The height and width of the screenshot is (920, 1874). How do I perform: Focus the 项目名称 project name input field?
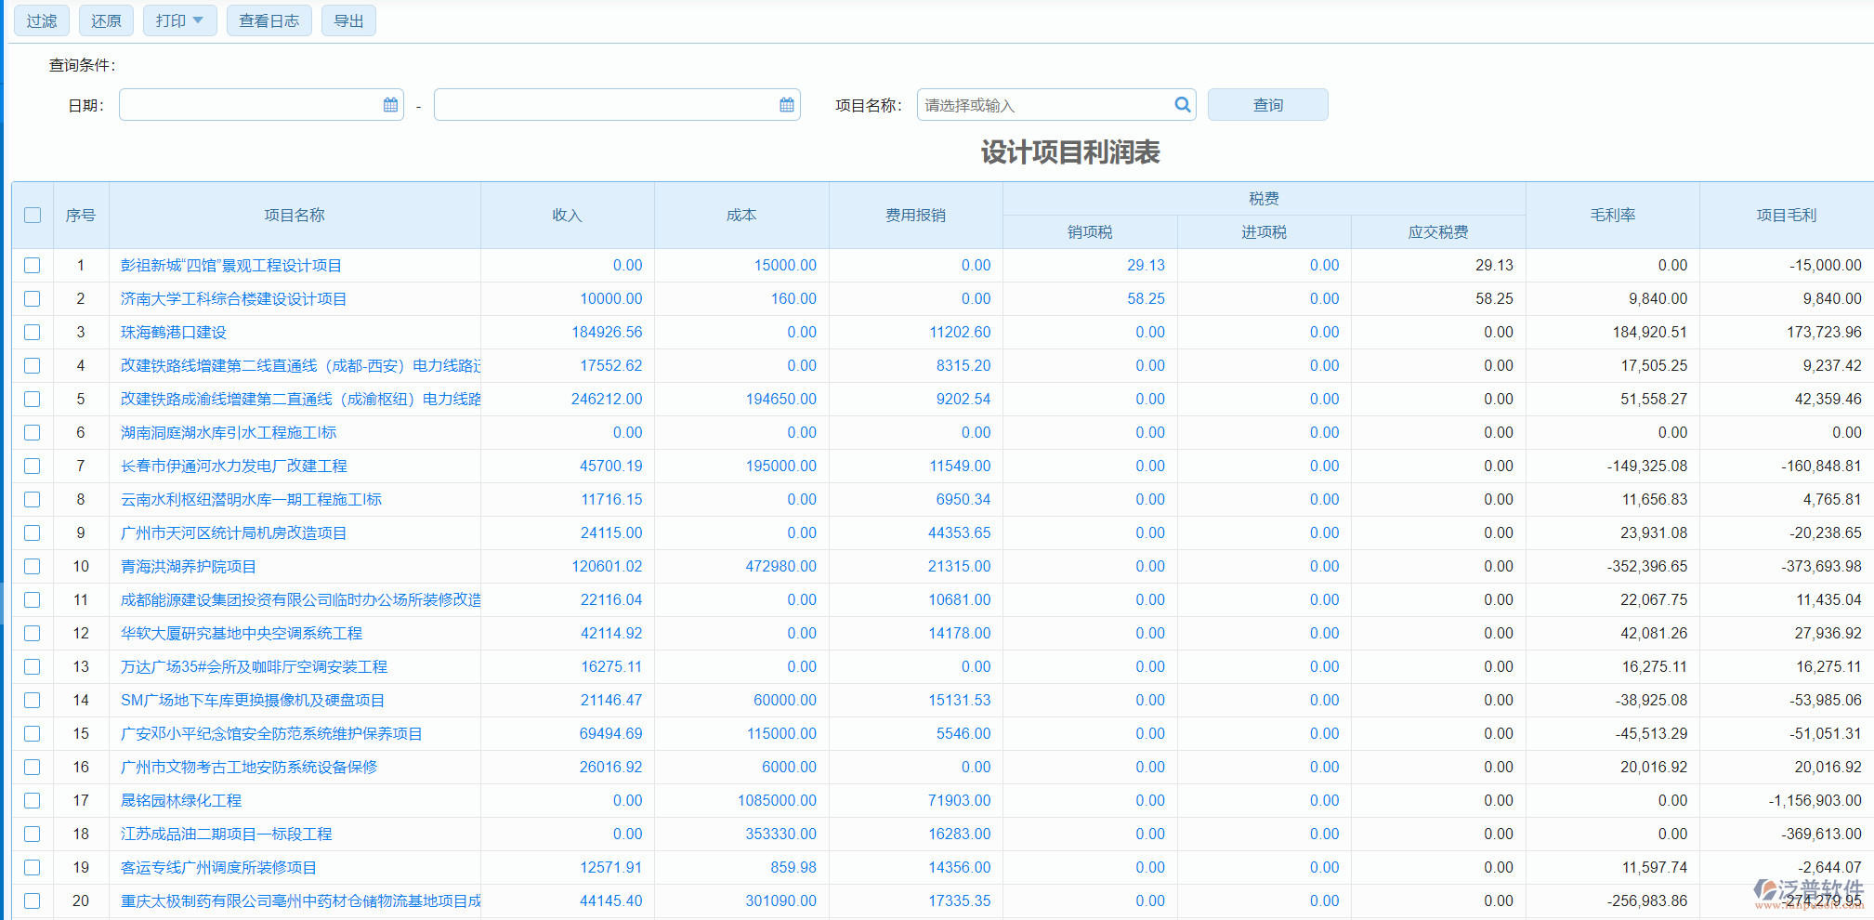click(x=1045, y=105)
